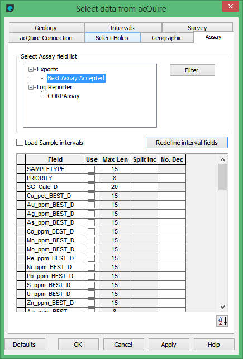Screen dimensions: 243x359
Task: Click the Max Len cell for SG_Calc_D
Action: click(115, 187)
